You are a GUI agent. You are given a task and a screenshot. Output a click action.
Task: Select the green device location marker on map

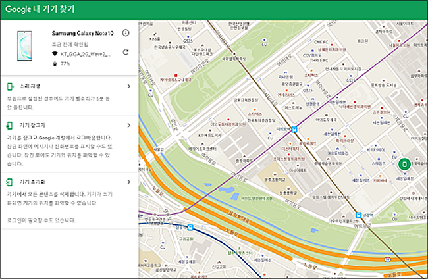404,164
